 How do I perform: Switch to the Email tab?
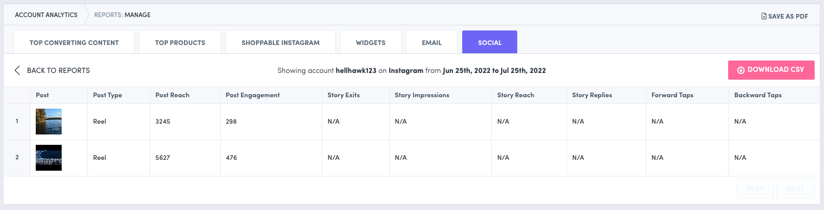tap(432, 42)
